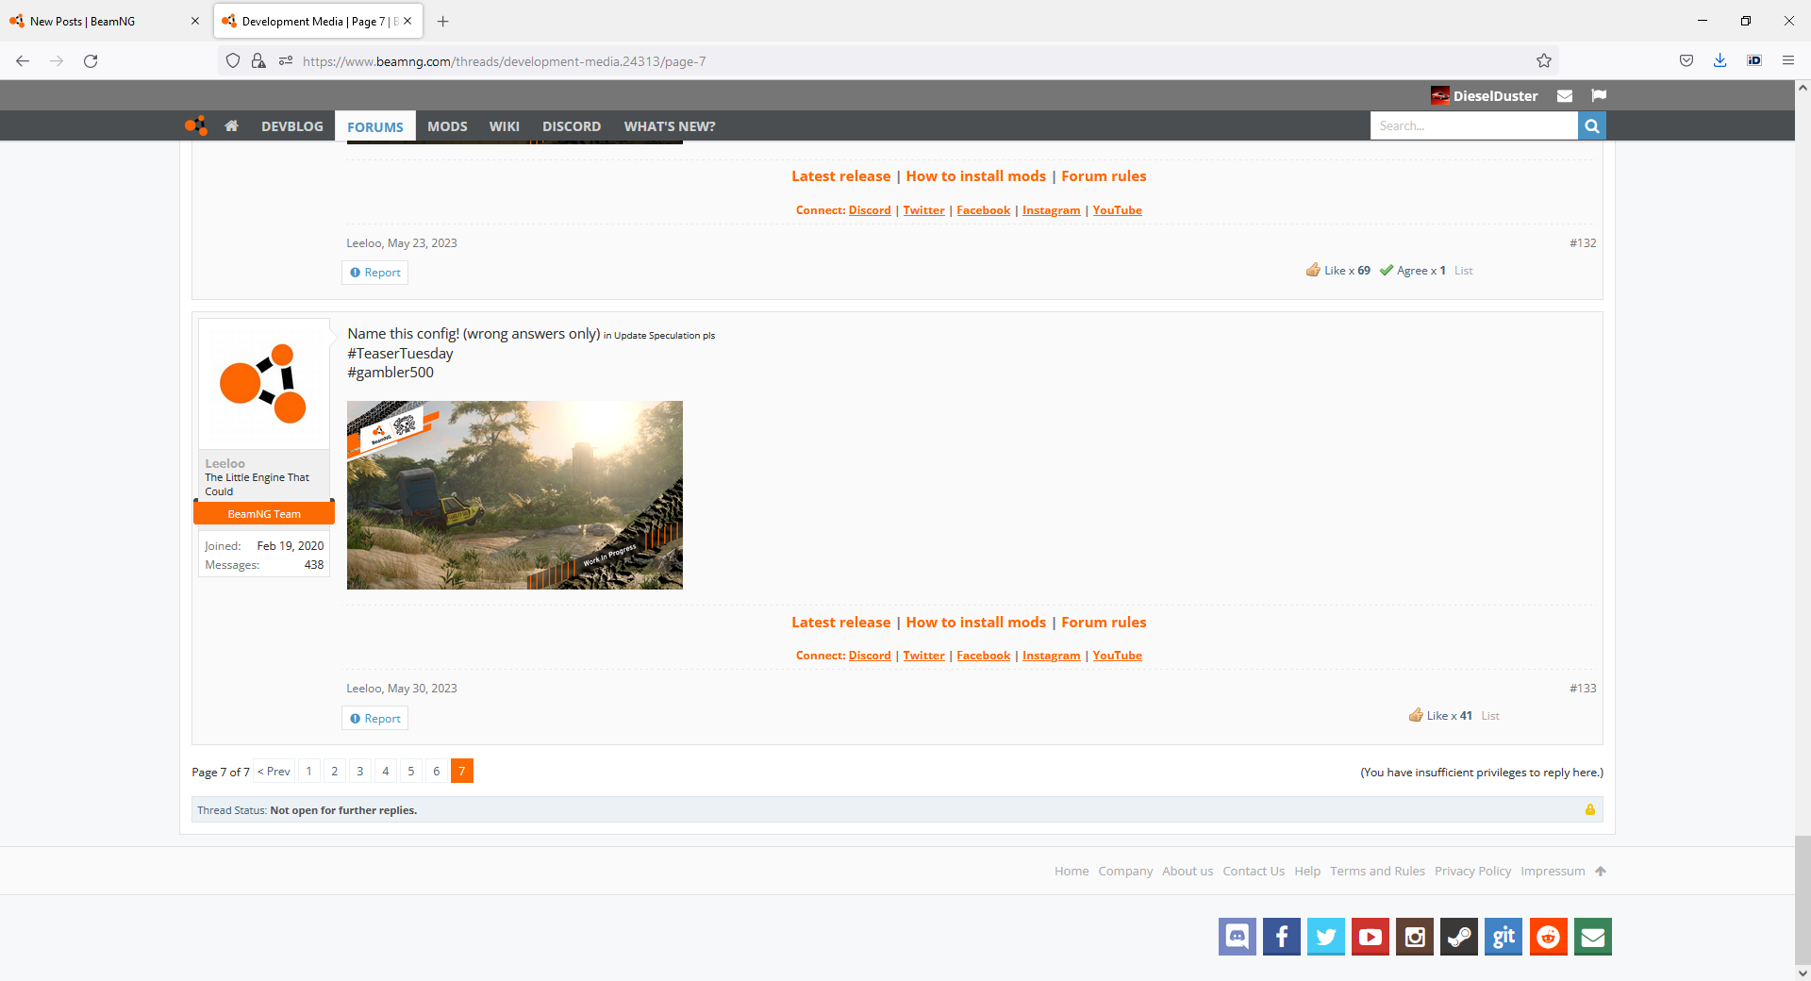The width and height of the screenshot is (1811, 981).
Task: Open the browser downloads icon
Action: [x=1720, y=60]
